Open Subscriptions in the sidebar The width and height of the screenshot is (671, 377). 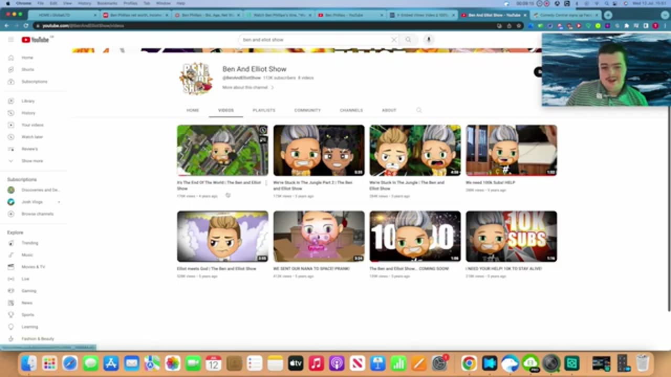[x=34, y=82]
